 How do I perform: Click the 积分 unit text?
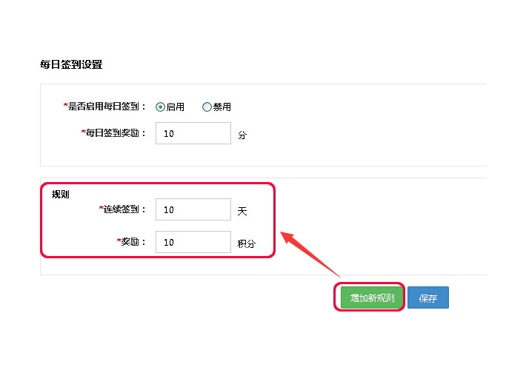(x=246, y=243)
